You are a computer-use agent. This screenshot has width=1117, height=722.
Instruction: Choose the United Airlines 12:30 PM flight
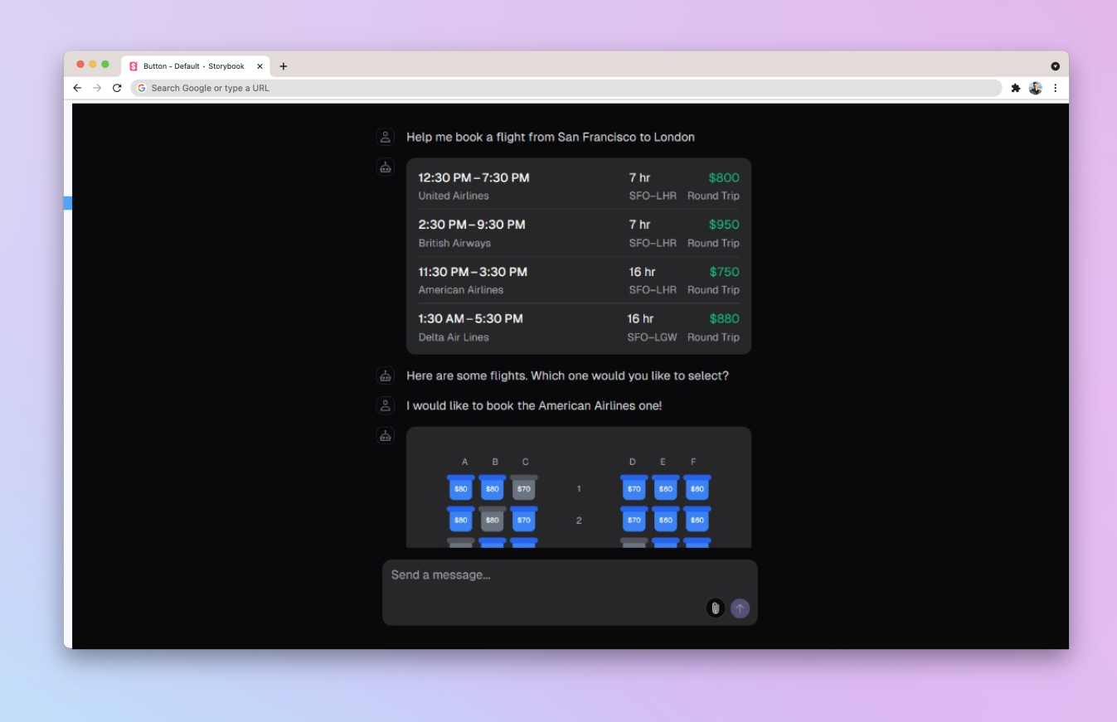click(579, 186)
